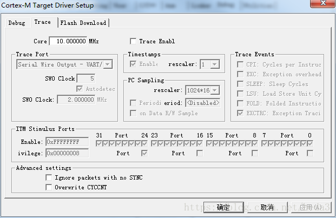Select the Trace tab

coord(43,22)
